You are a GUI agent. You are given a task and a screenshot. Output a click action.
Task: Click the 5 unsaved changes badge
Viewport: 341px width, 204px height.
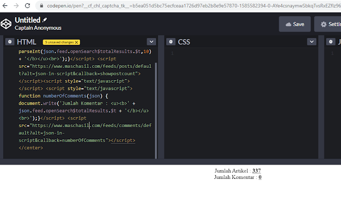[61, 42]
